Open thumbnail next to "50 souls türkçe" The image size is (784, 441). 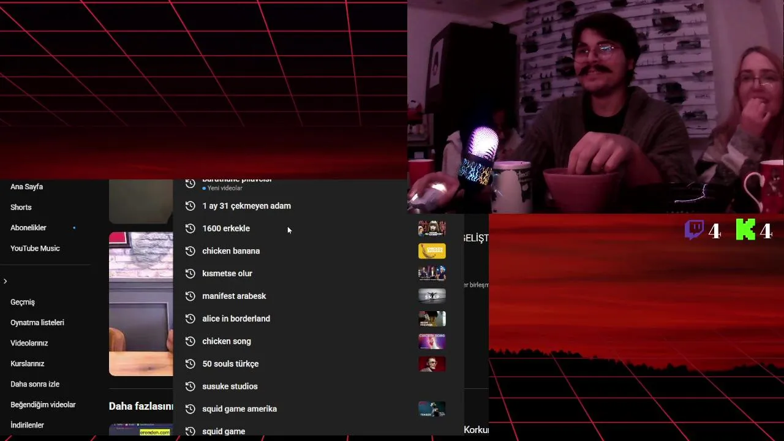pos(432,364)
